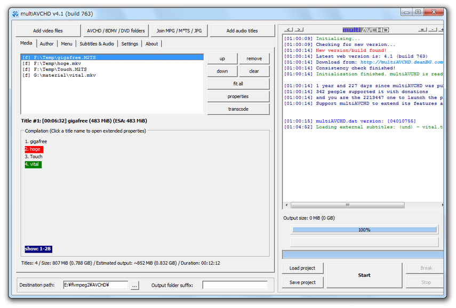Viewport: 456px width, 308px height.
Task: Open the '1. gigafree' compilation title
Action: [x=36, y=142]
